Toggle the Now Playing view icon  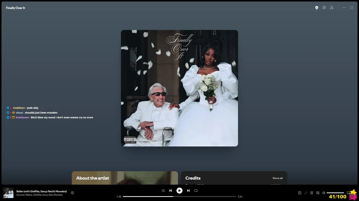tap(300, 193)
